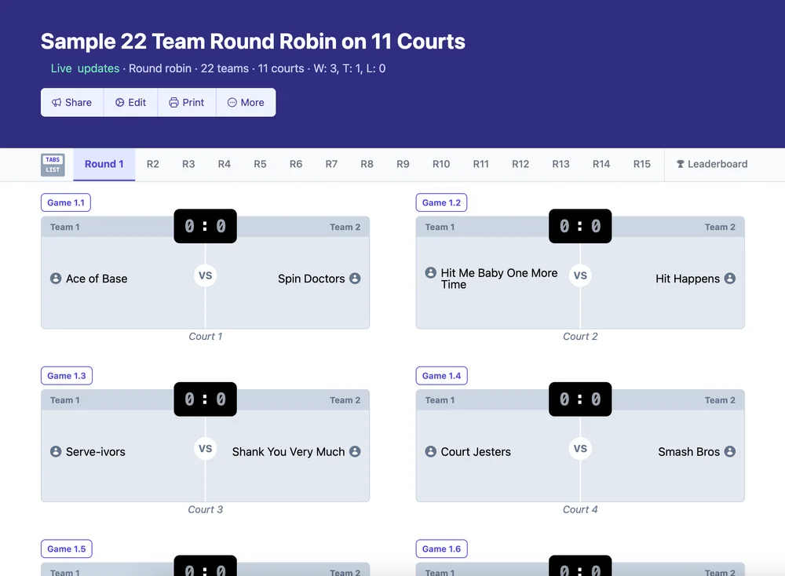This screenshot has width=785, height=576.
Task: Switch to list view using the Tabs List icon
Action: click(x=53, y=164)
